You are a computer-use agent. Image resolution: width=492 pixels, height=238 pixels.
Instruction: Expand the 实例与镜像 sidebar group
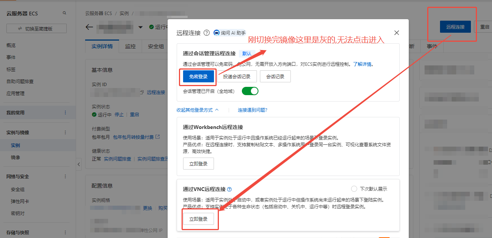pos(18,132)
